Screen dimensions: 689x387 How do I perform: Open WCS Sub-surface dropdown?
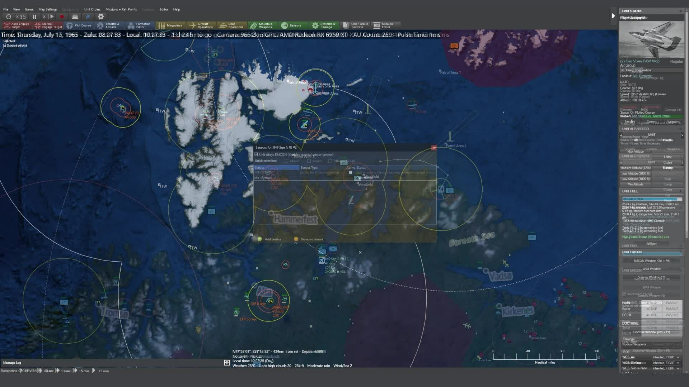pyautogui.click(x=666, y=368)
